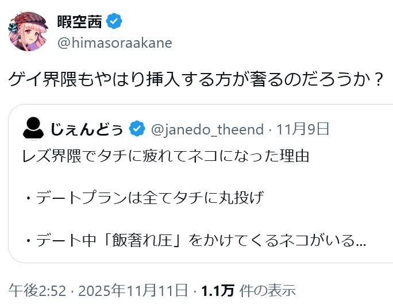Click the verified badge beside 暇空茜
393x304 pixels.
click(x=114, y=22)
